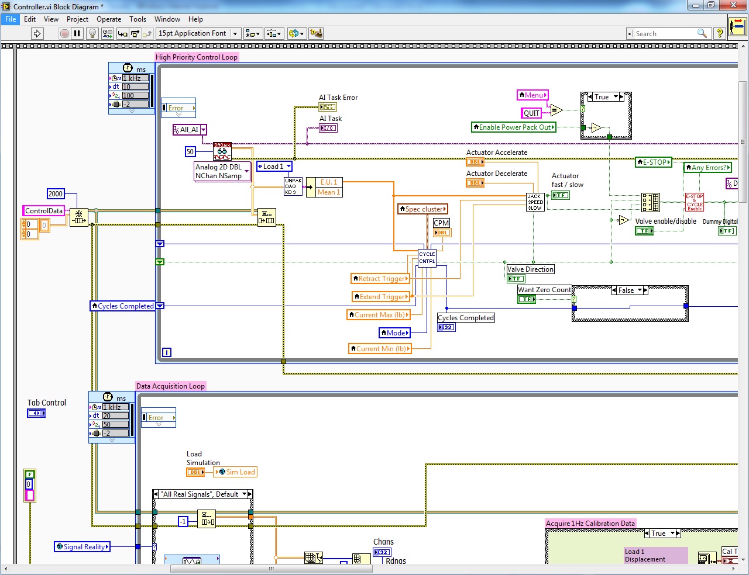The image size is (749, 575).
Task: Select the Cycles Completed I32 indicator terminal
Action: (x=446, y=327)
